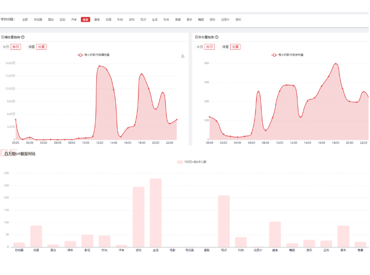This screenshot has height=275, width=370.
Task: Select the 全部 platform category
Action: pos(25,19)
